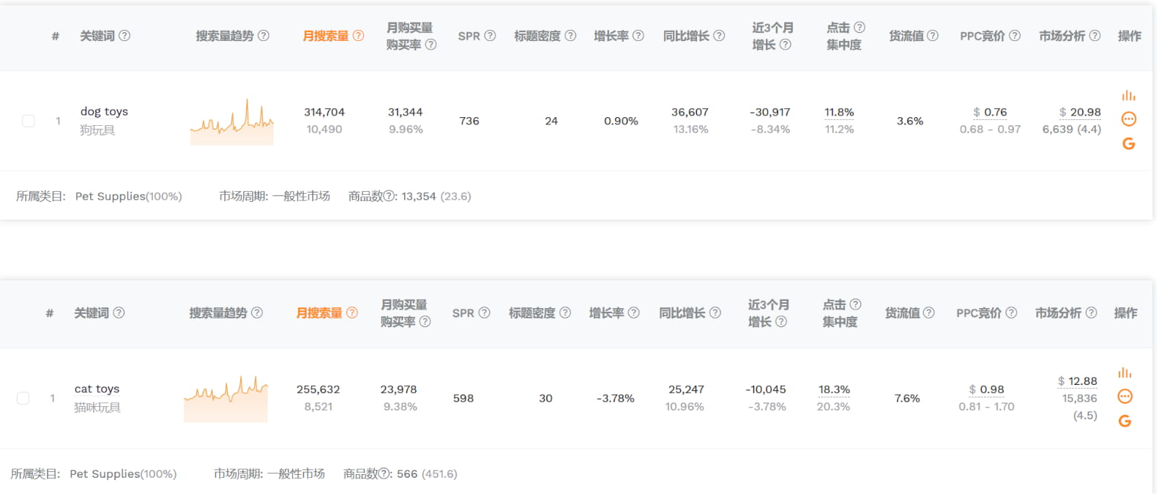Image resolution: width=1159 pixels, height=494 pixels.
Task: Click the Google G icon for cat toys
Action: [x=1125, y=422]
